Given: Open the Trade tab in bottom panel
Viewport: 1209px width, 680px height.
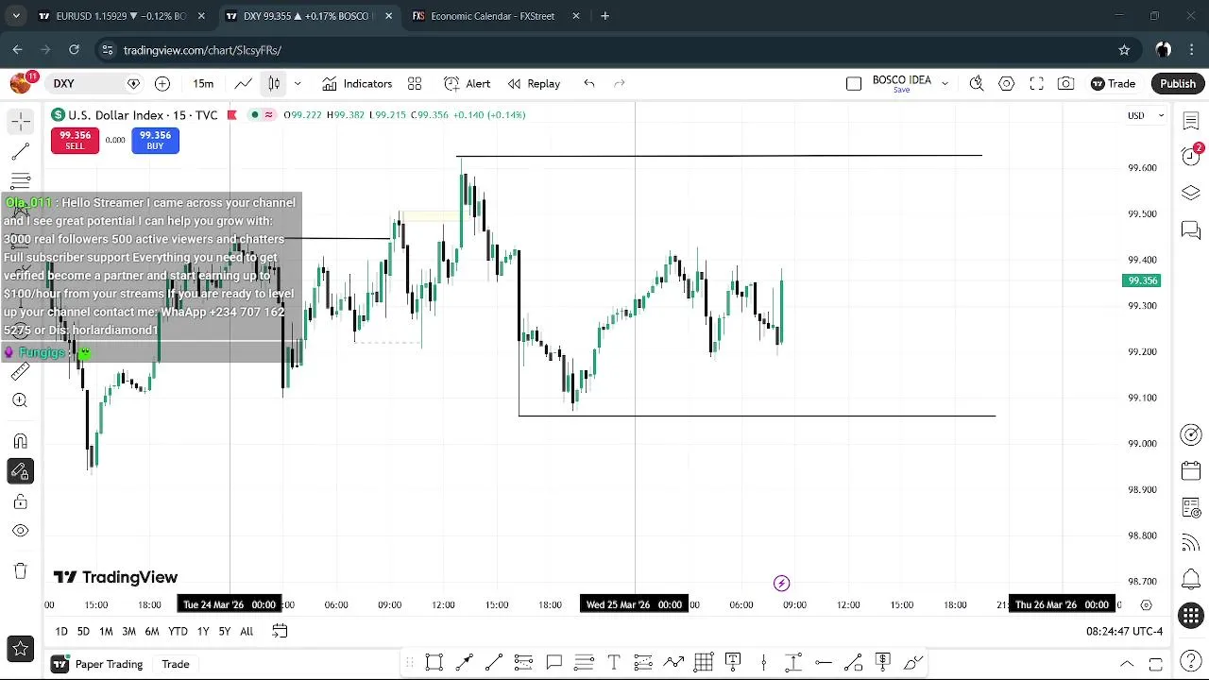Looking at the screenshot, I should (x=176, y=664).
